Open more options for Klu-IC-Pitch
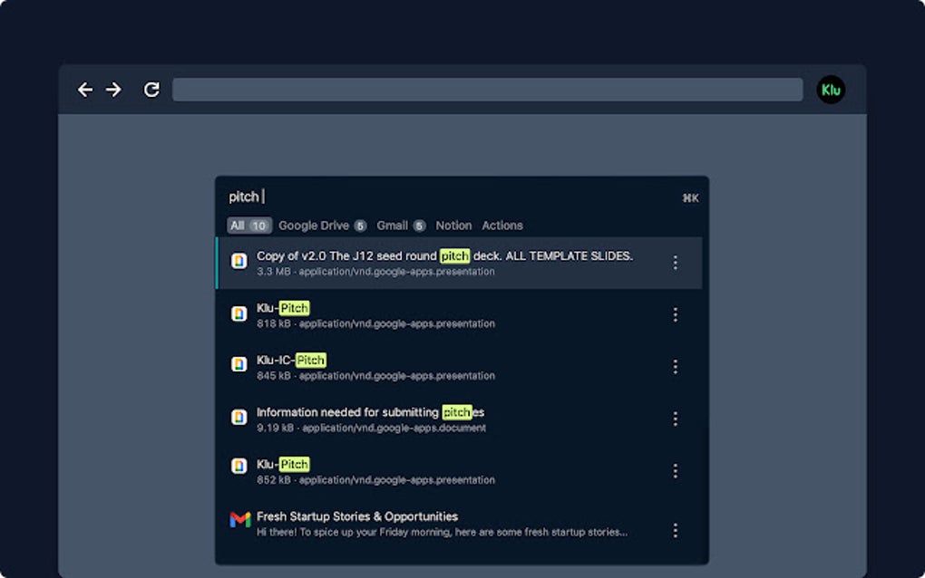The image size is (925, 578). pyautogui.click(x=675, y=367)
